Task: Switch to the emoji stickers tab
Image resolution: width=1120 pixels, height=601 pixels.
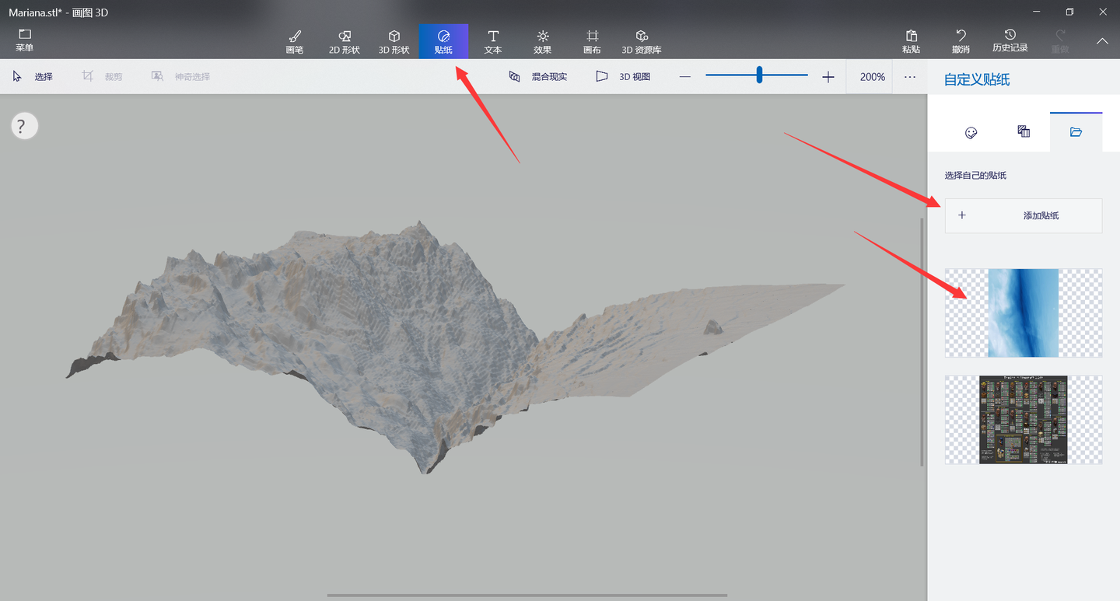Action: click(971, 133)
